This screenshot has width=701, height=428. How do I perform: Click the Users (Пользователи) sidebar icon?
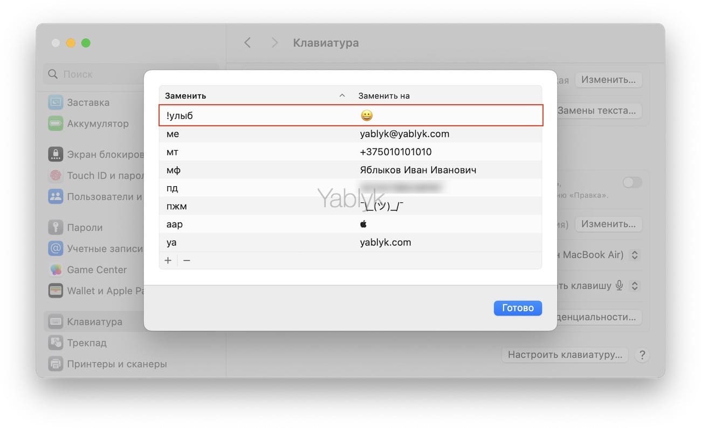coord(56,196)
